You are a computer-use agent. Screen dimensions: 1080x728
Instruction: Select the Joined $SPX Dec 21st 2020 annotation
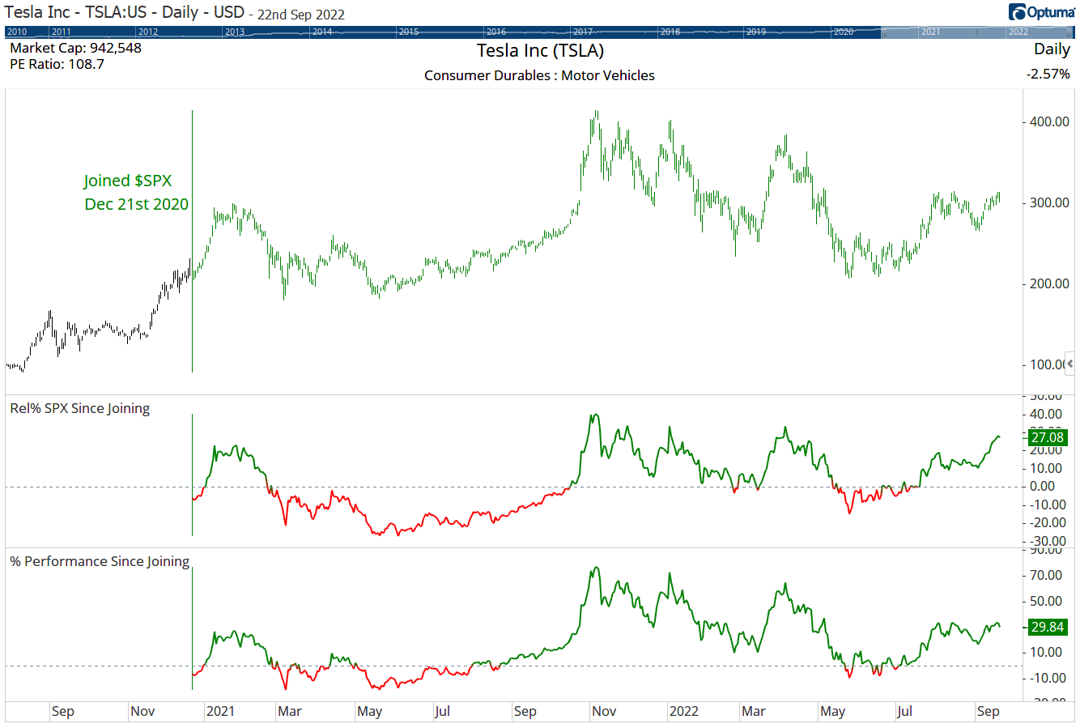[x=136, y=192]
